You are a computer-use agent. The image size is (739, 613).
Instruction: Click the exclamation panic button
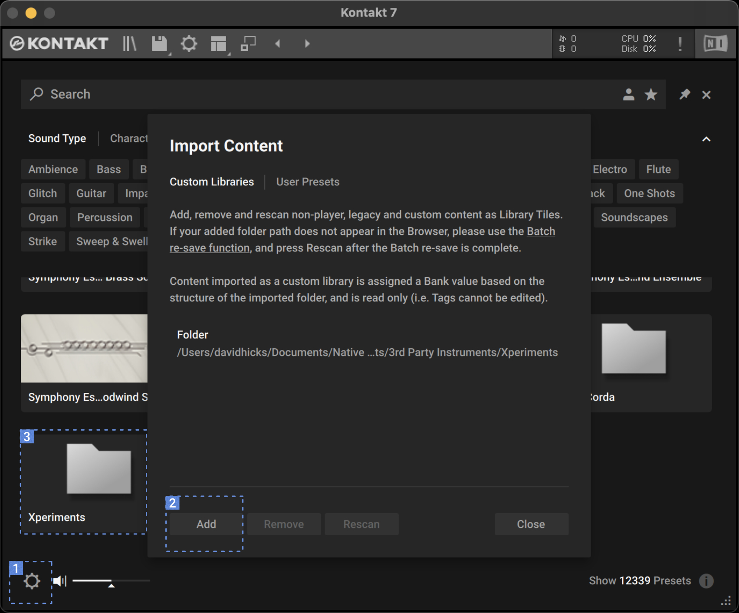click(x=680, y=43)
